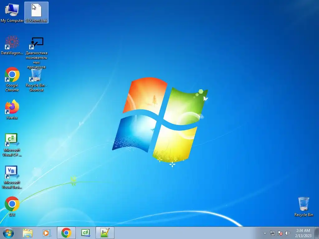The width and height of the screenshot is (319, 239).
Task: Select the Recycle Bin - Shortcut icon
Action: pyautogui.click(x=36, y=80)
